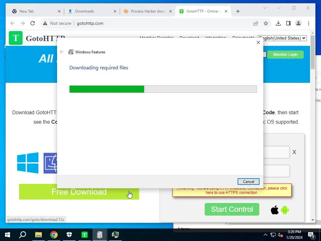The height and width of the screenshot is (241, 321).
Task: Click the page vertical scrollbar thumb
Action: pos(313,52)
